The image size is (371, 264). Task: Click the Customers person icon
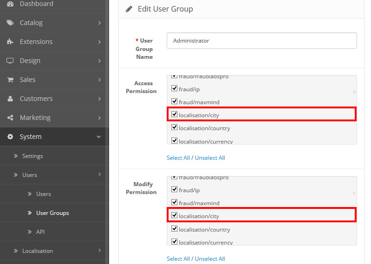[x=10, y=99]
